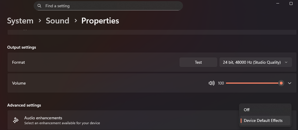The height and width of the screenshot is (130, 298).
Task: Click the Properties breadcrumb title
Action: (x=100, y=21)
